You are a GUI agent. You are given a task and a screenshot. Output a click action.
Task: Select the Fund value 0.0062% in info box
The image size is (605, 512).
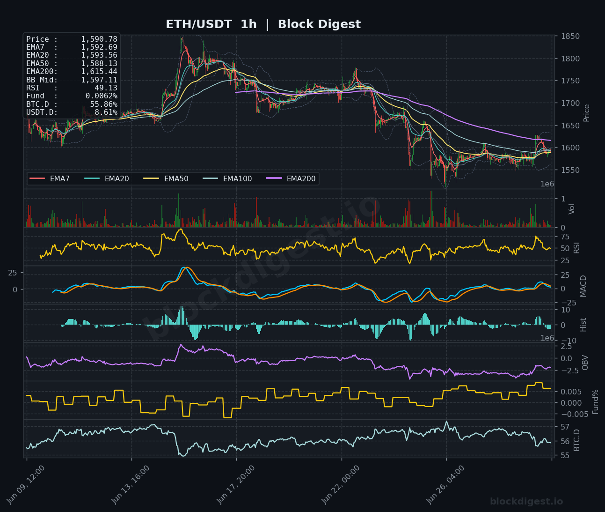pyautogui.click(x=102, y=96)
